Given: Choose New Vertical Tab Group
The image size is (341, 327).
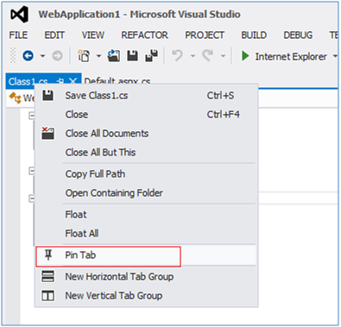Looking at the screenshot, I should click(146, 295).
